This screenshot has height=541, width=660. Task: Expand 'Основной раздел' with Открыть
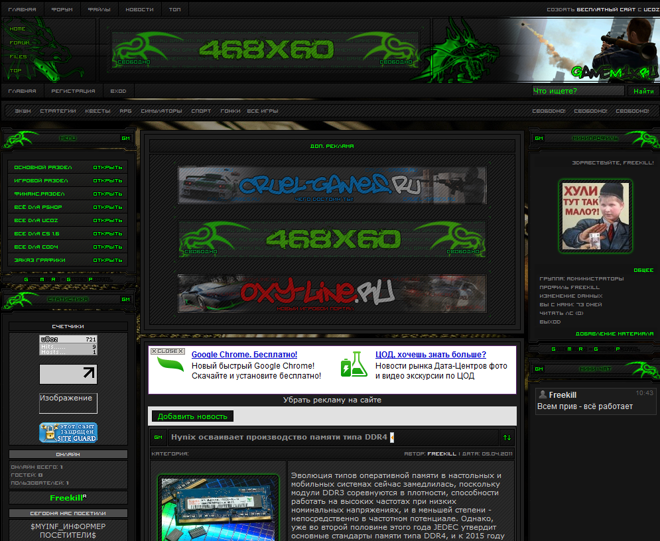pos(107,168)
